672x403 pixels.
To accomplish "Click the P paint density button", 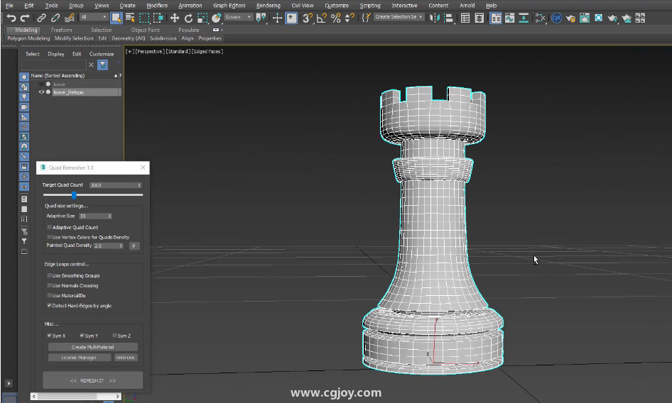I will pos(134,245).
